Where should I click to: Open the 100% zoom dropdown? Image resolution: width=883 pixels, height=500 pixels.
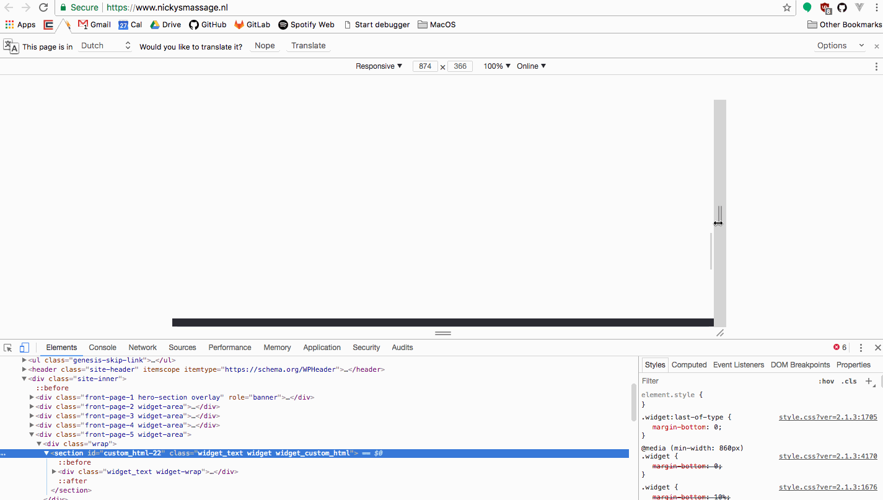click(497, 66)
